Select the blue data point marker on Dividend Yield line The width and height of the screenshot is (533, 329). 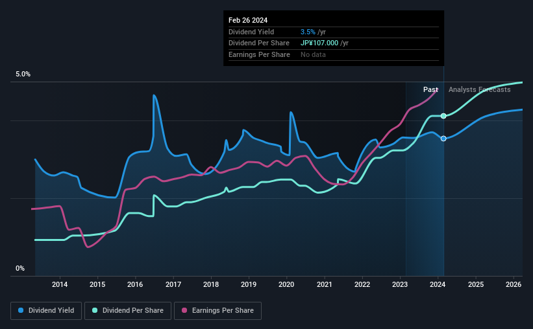443,139
